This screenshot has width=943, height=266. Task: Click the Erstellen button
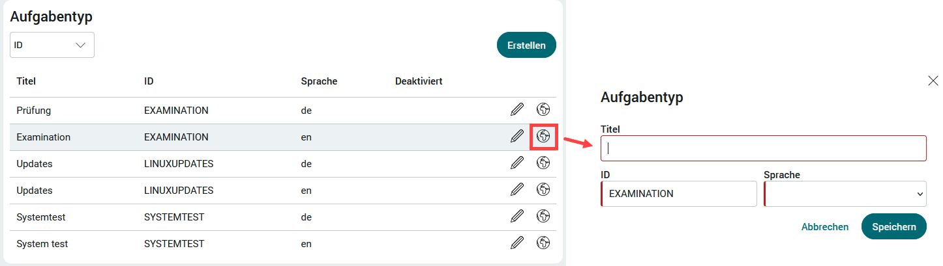click(x=526, y=45)
